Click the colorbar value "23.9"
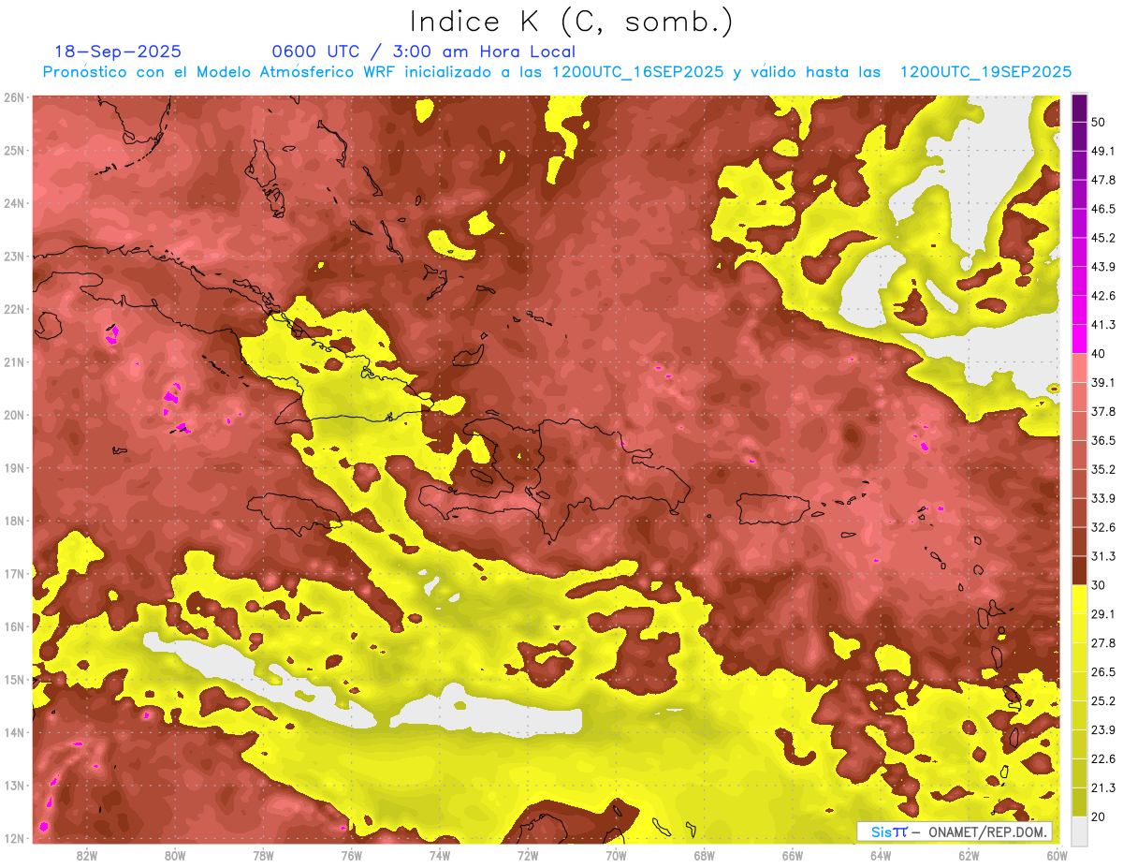Viewport: 1123px width, 868px height. pyautogui.click(x=1103, y=730)
